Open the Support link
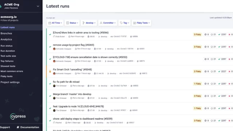 coord(5,127)
